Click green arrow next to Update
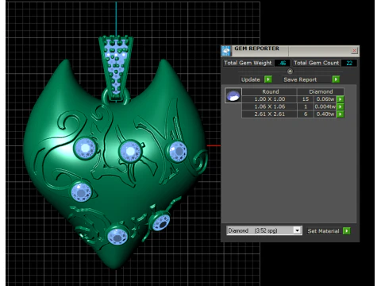 pos(268,79)
